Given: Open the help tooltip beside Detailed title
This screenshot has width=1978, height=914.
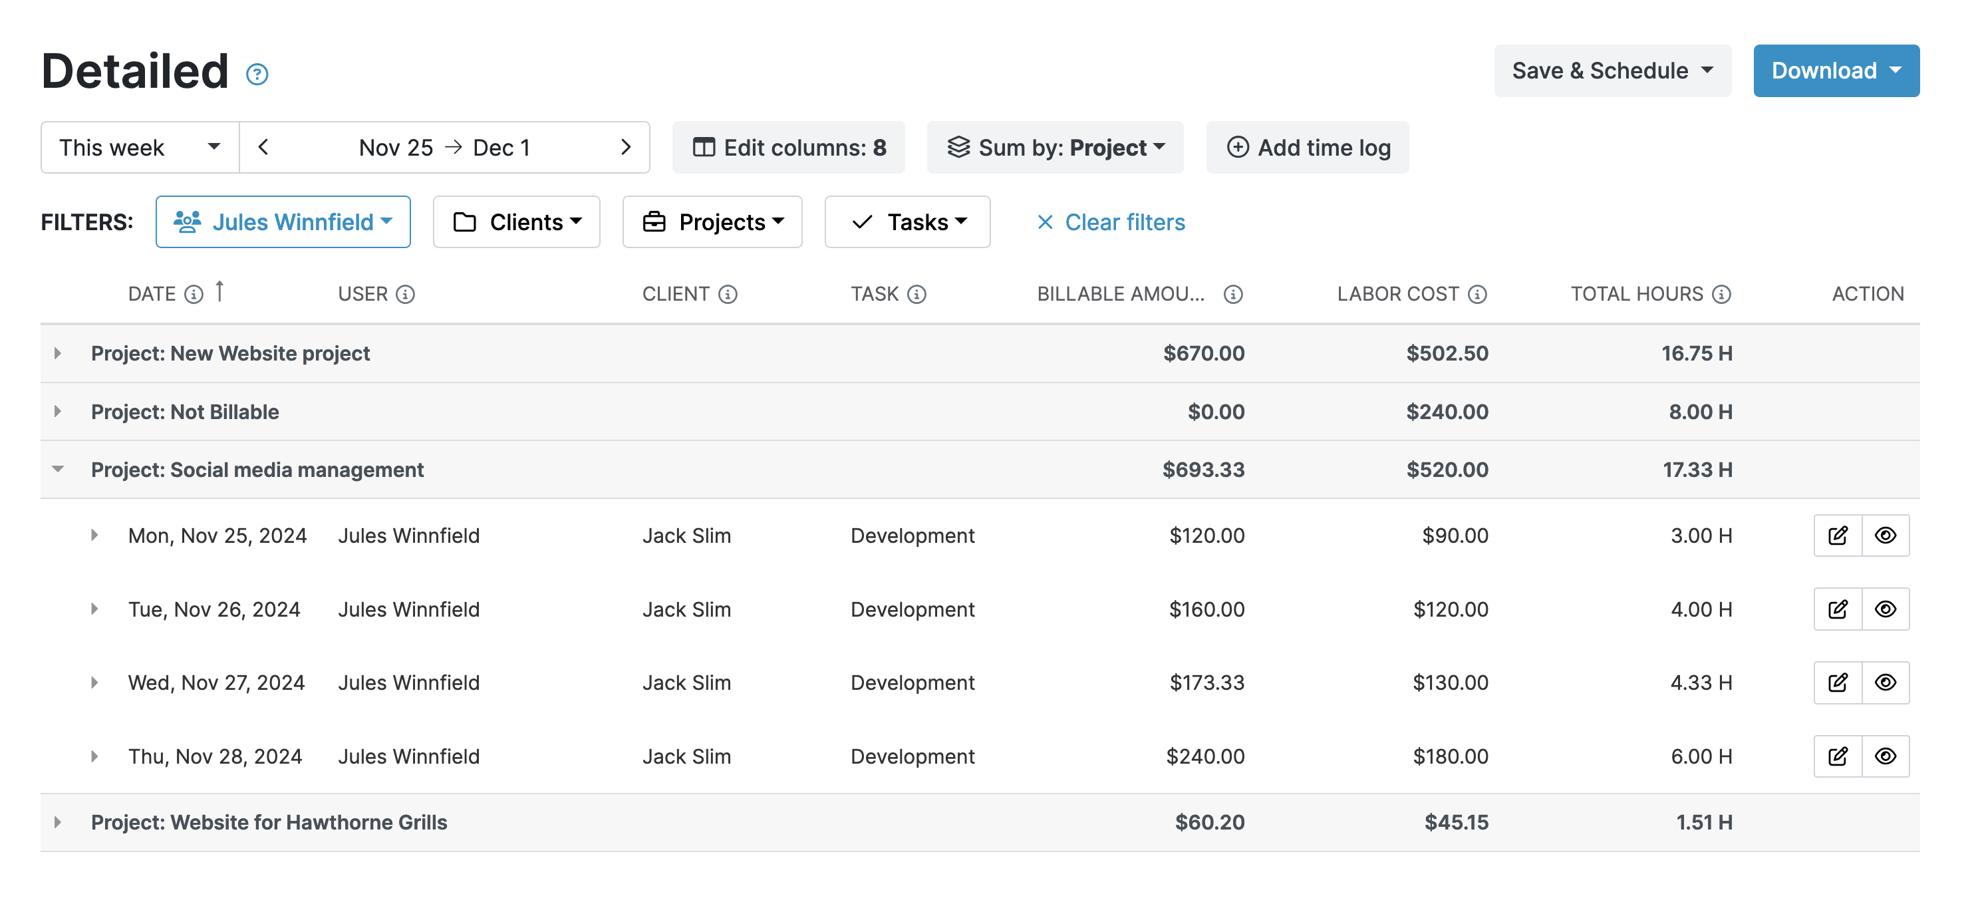Looking at the screenshot, I should click(257, 74).
